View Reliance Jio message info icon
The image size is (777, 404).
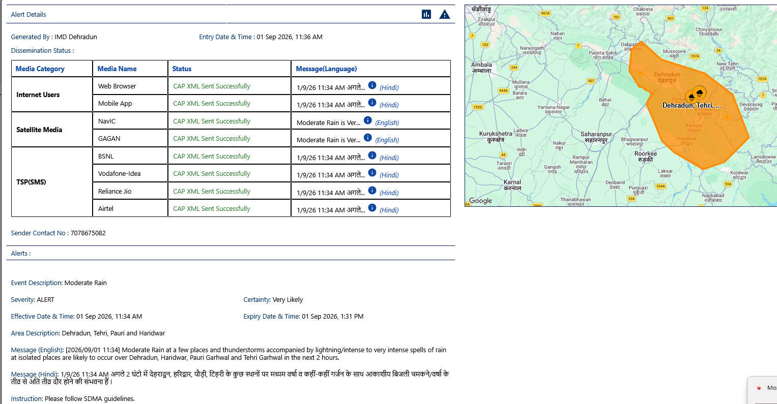[372, 191]
